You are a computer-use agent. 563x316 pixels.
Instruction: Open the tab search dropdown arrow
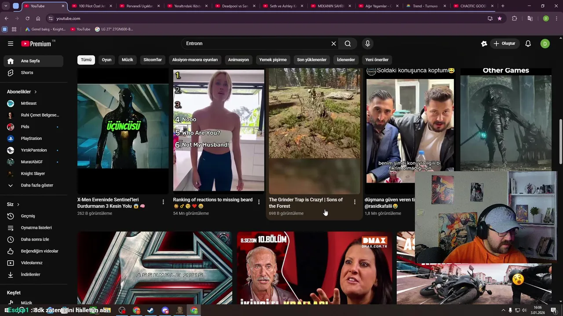coord(6,6)
